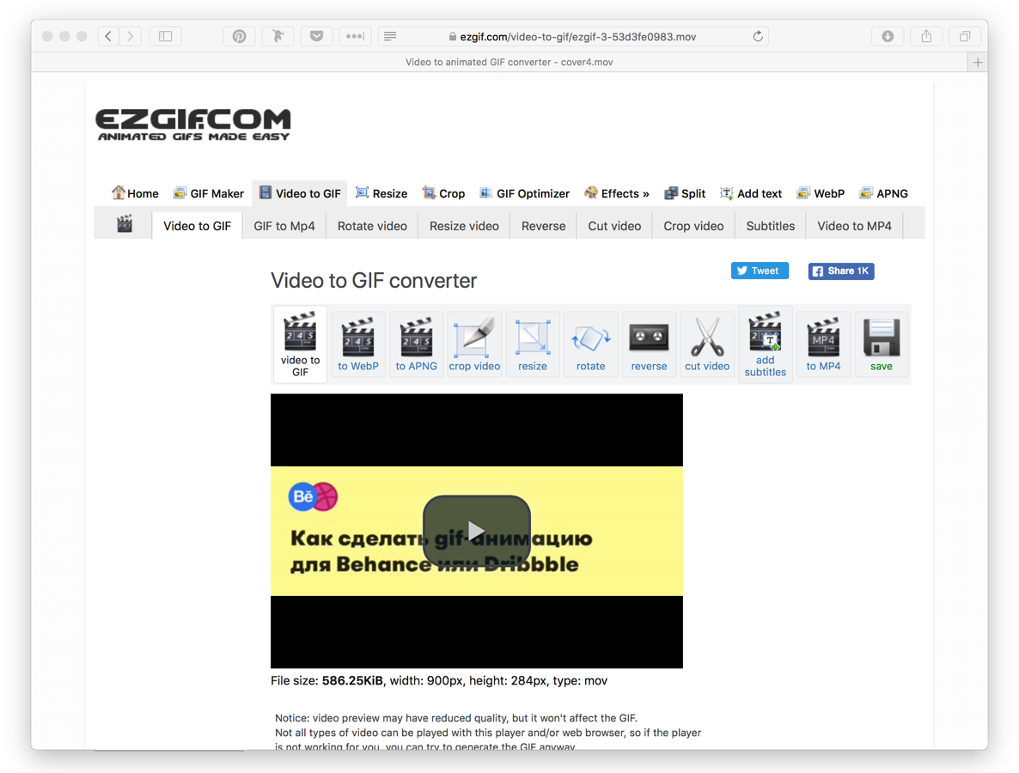Open GIF Optimizer menu item

(x=524, y=193)
